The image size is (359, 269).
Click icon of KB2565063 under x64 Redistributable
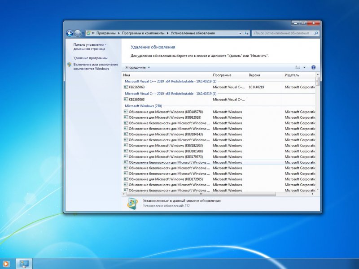tap(126, 87)
